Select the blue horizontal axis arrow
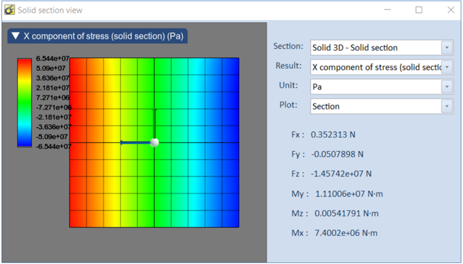This screenshot has width=463, height=264. [134, 143]
